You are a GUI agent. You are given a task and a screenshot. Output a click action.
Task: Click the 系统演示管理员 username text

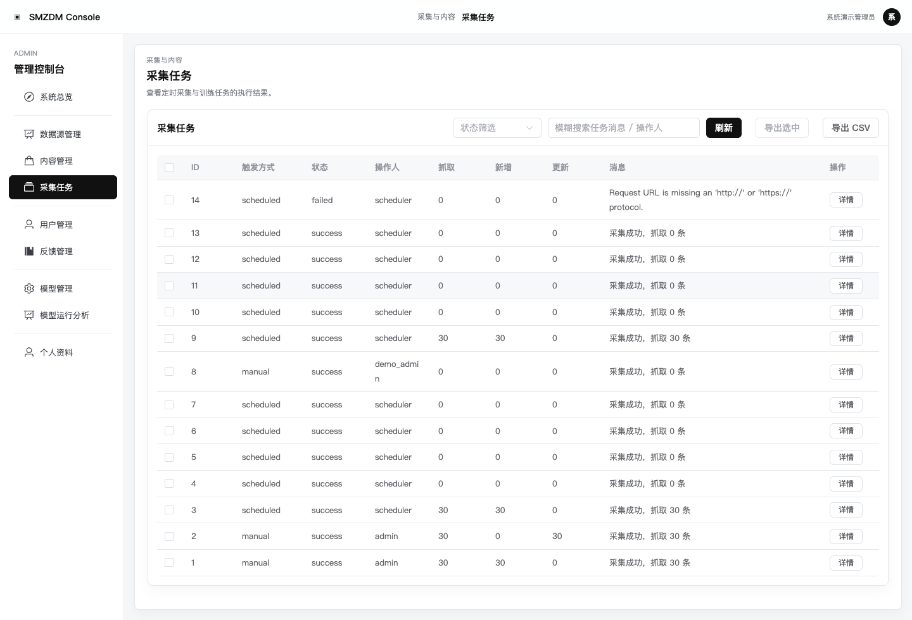pyautogui.click(x=851, y=17)
